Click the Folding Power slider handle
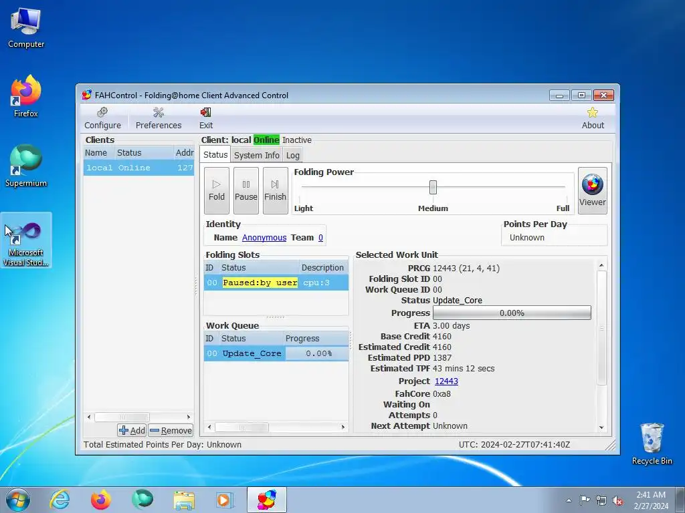The width and height of the screenshot is (685, 513). [x=433, y=187]
